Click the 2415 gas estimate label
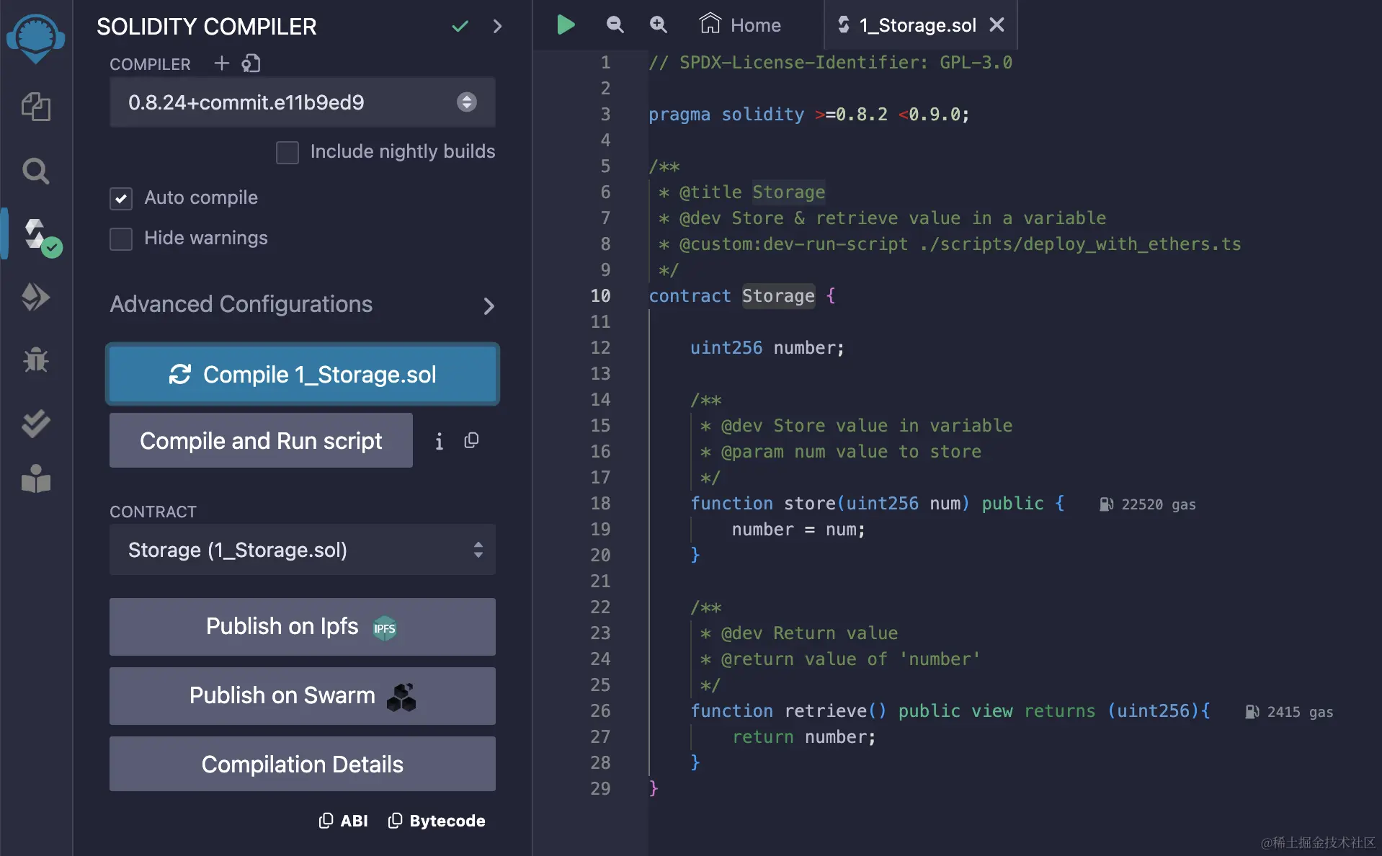 point(1300,712)
